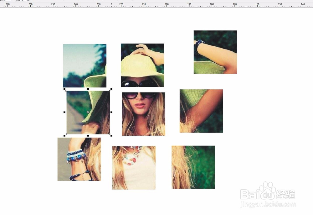313x215 pixels.
Task: Select the blurry sky and hat-brim tile
Action: 85,66
